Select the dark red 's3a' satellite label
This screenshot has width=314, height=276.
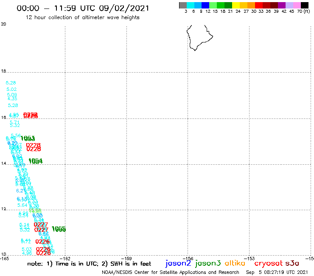292,263
